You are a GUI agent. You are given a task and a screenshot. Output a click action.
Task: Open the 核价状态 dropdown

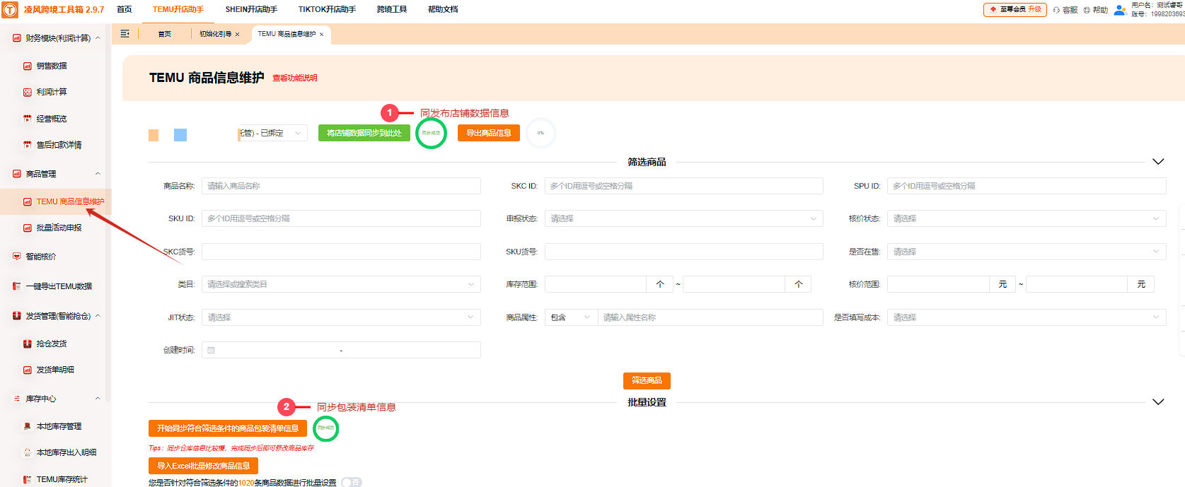[1027, 218]
